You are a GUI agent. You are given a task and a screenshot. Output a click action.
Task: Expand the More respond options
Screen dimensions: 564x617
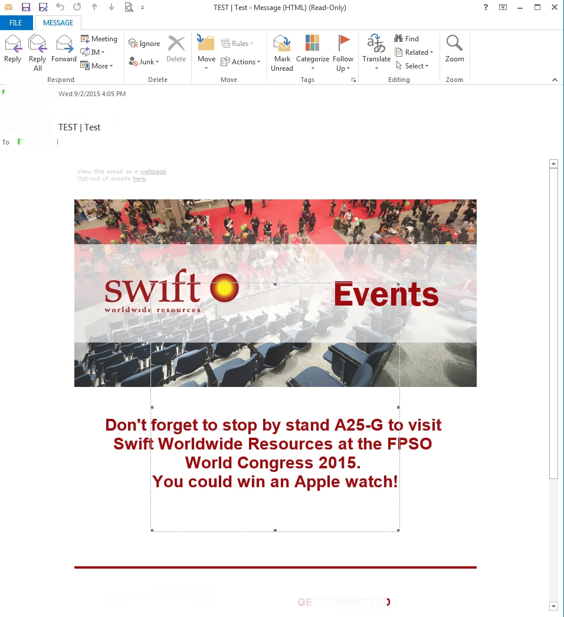97,65
